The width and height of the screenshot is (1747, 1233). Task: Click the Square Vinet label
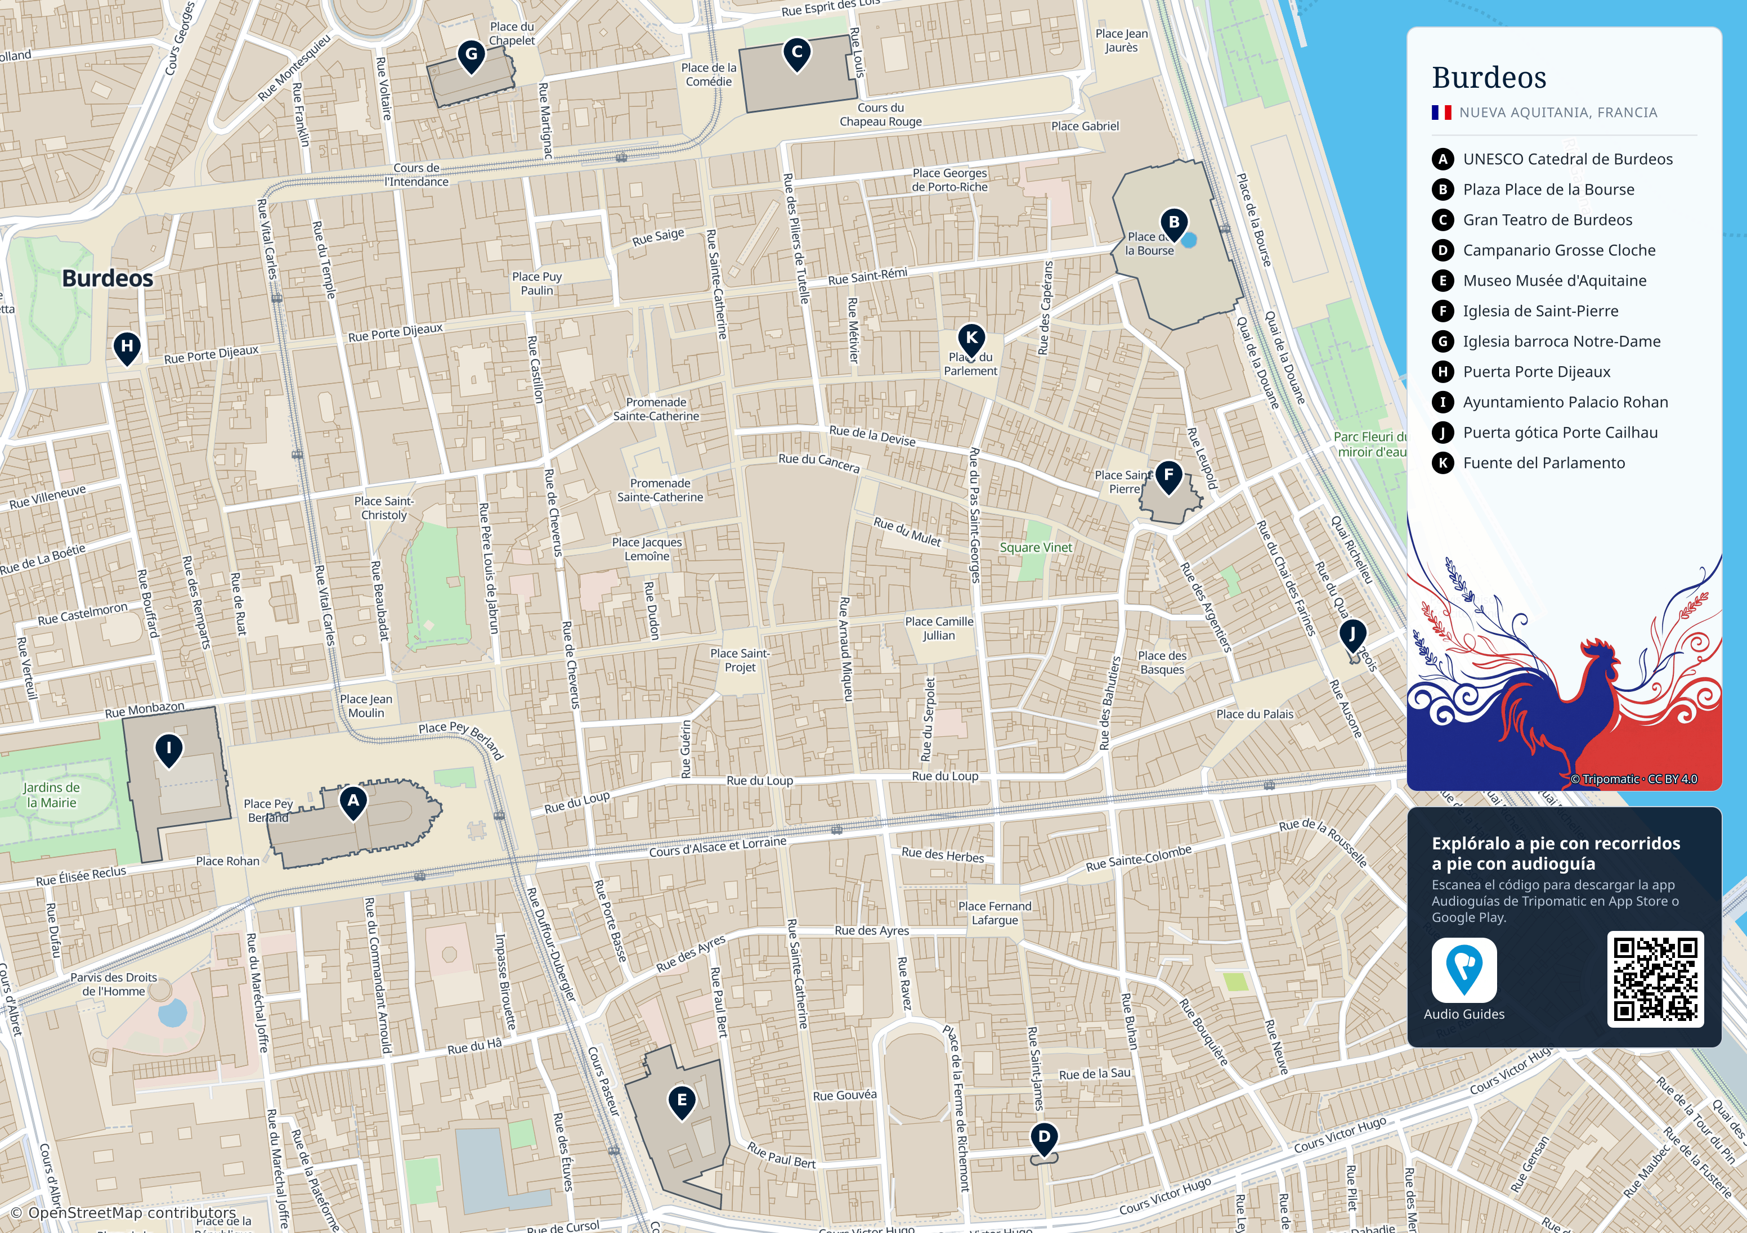point(1036,548)
